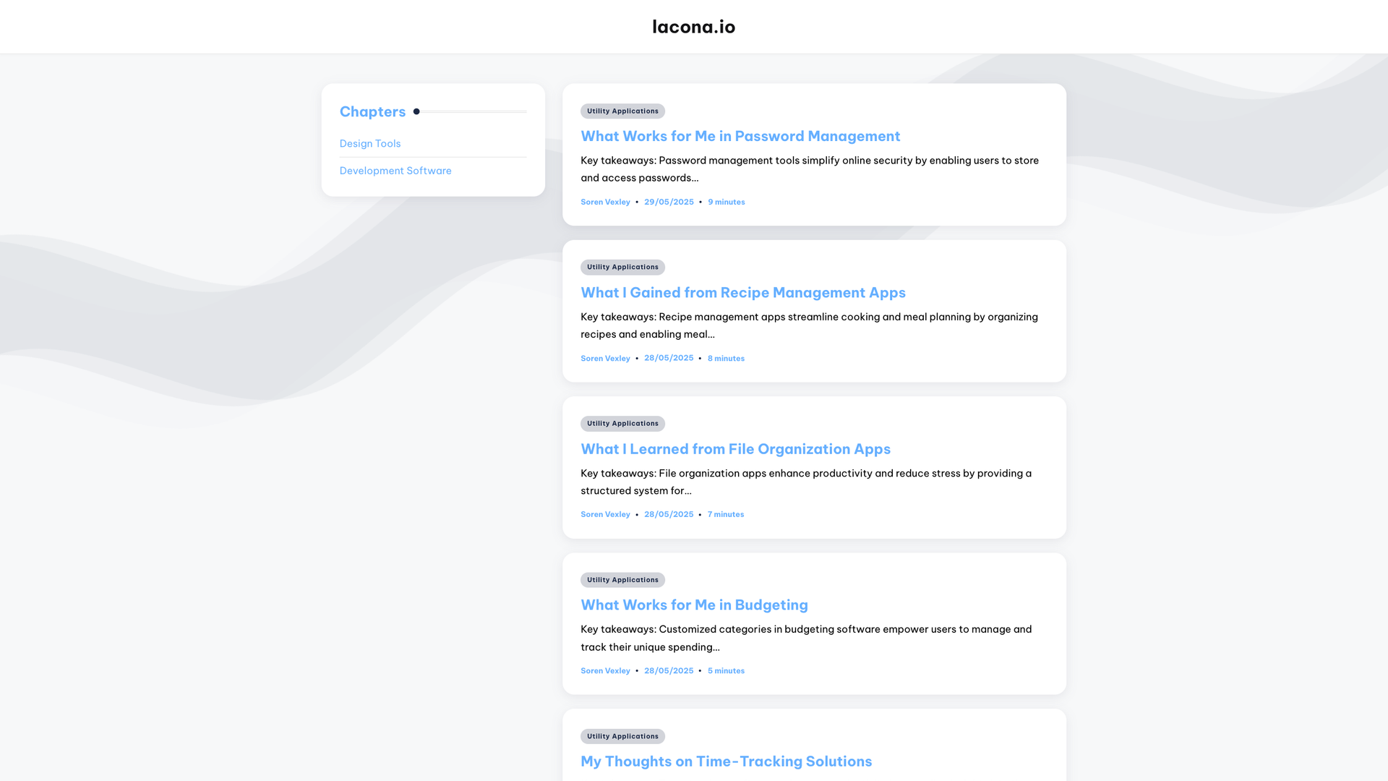Open article What Works for Me in Password Management
This screenshot has width=1388, height=781.
(740, 136)
